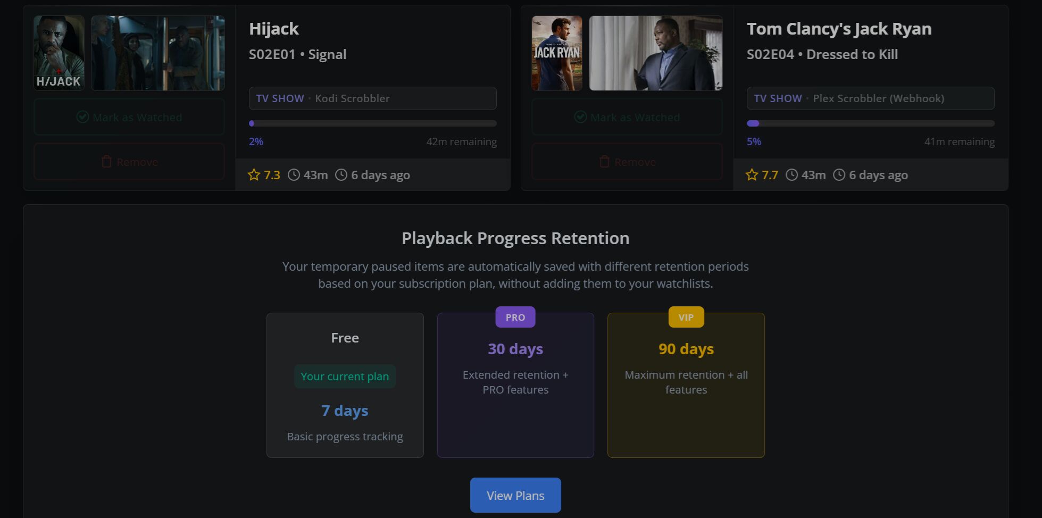Remove Hijack from paused items
Screen dimensions: 1042x518
[129, 162]
